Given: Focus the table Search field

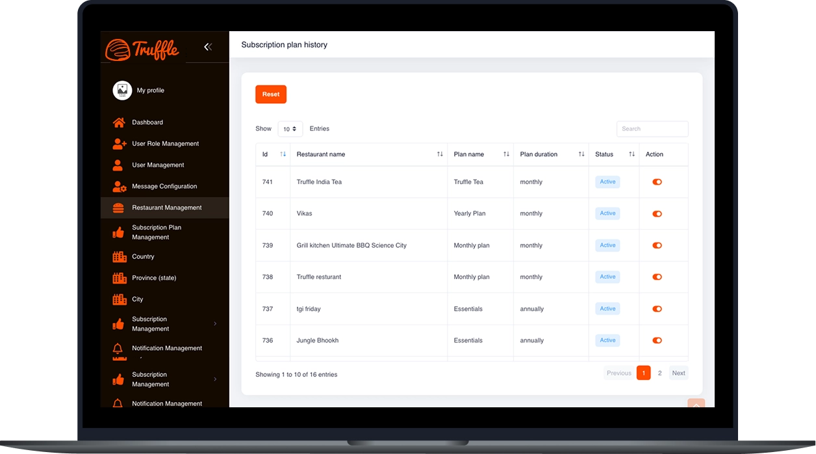Looking at the screenshot, I should (x=652, y=128).
